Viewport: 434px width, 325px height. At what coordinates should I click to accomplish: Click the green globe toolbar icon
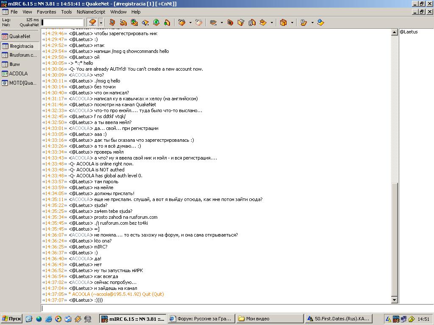pos(156,22)
